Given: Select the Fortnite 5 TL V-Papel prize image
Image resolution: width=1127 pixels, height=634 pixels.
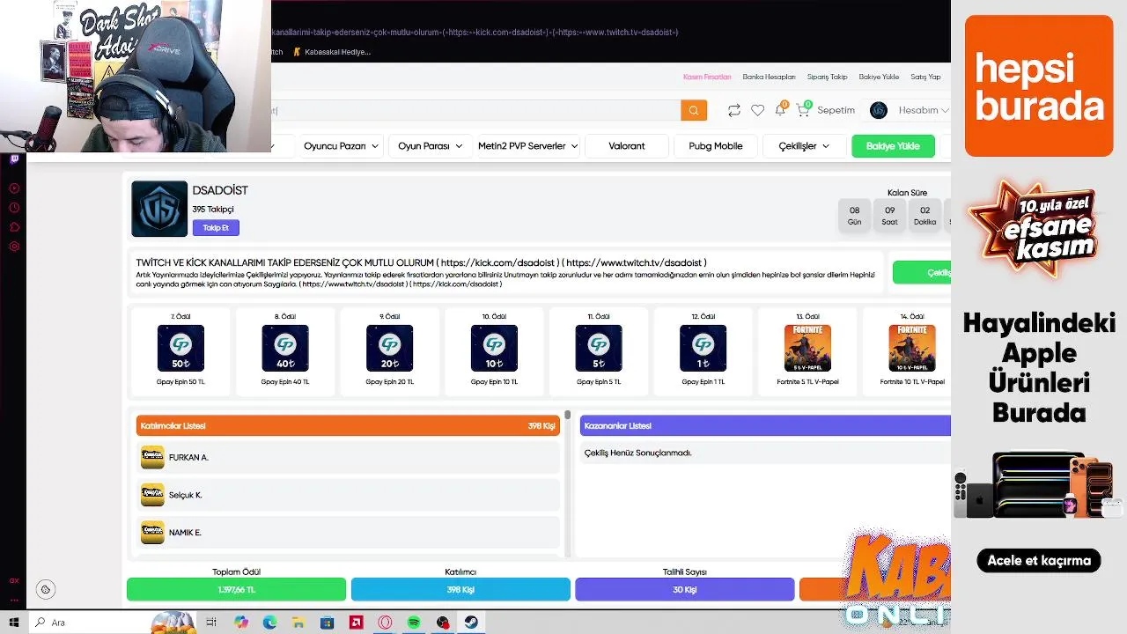Looking at the screenshot, I should 807,348.
